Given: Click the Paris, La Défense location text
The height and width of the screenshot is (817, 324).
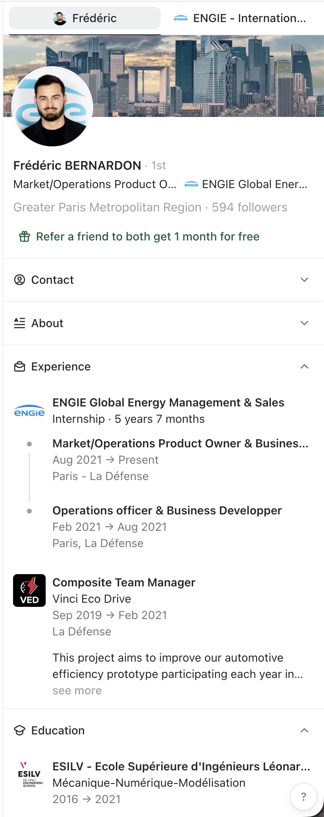Looking at the screenshot, I should coord(98,543).
